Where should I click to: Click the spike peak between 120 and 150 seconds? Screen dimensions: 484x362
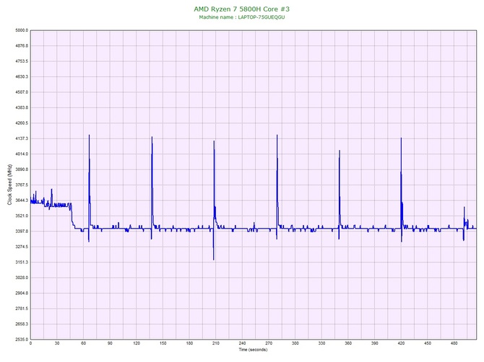152,137
